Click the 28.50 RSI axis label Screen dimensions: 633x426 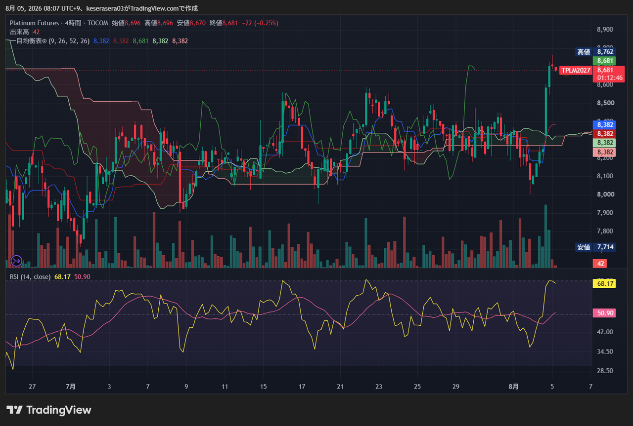605,371
